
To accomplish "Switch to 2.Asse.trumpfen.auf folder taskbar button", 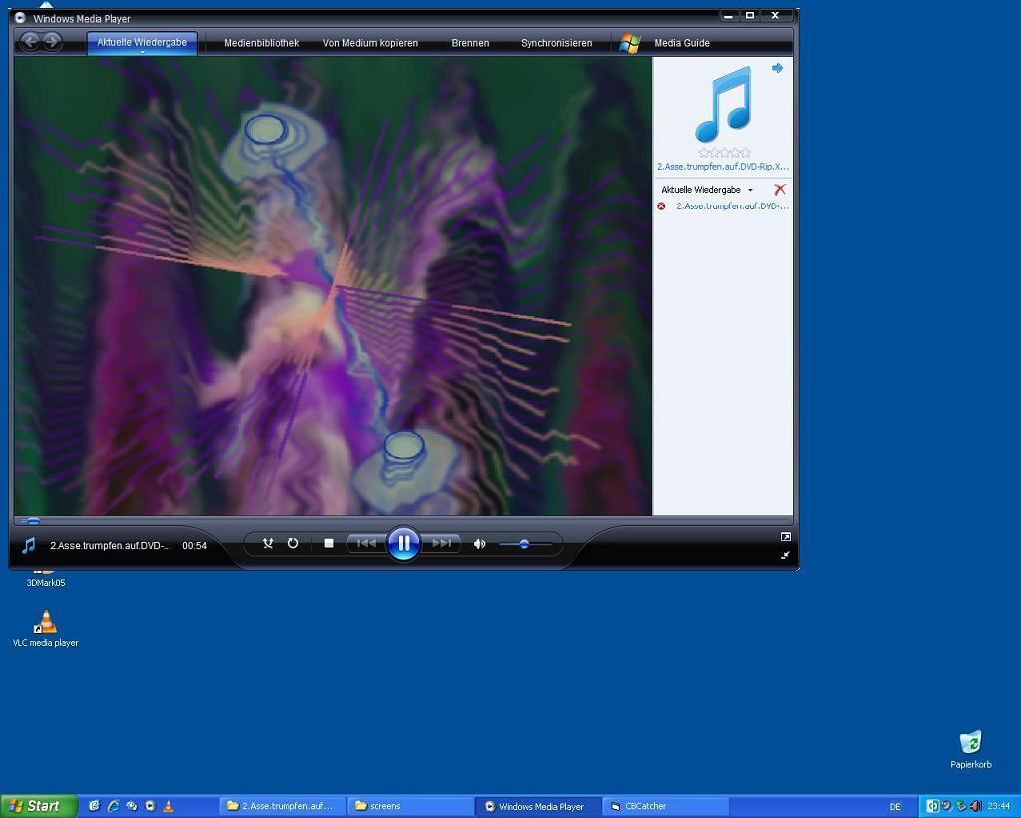I will [x=281, y=806].
